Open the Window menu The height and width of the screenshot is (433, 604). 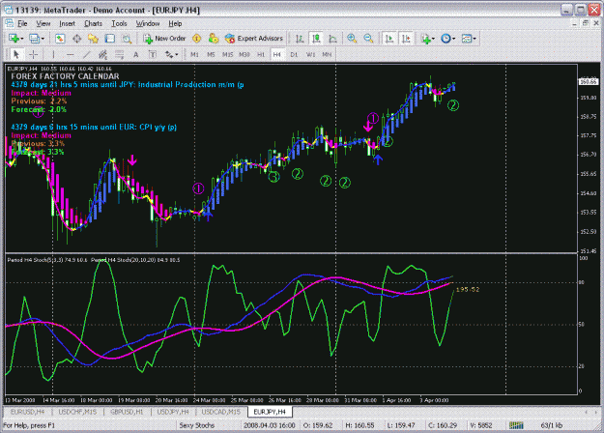point(148,24)
